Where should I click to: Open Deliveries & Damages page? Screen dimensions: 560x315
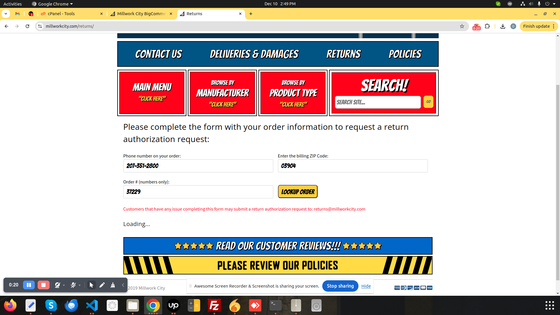tap(254, 54)
